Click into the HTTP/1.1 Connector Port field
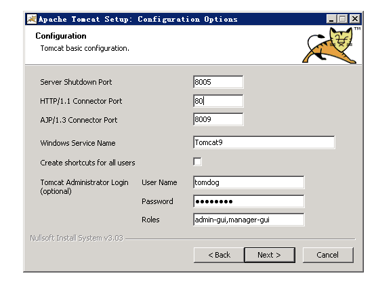 click(x=218, y=101)
